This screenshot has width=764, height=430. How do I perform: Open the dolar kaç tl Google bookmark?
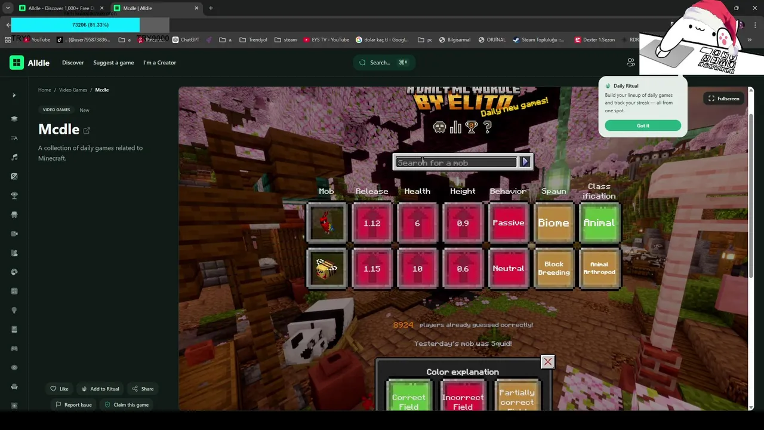pos(383,40)
